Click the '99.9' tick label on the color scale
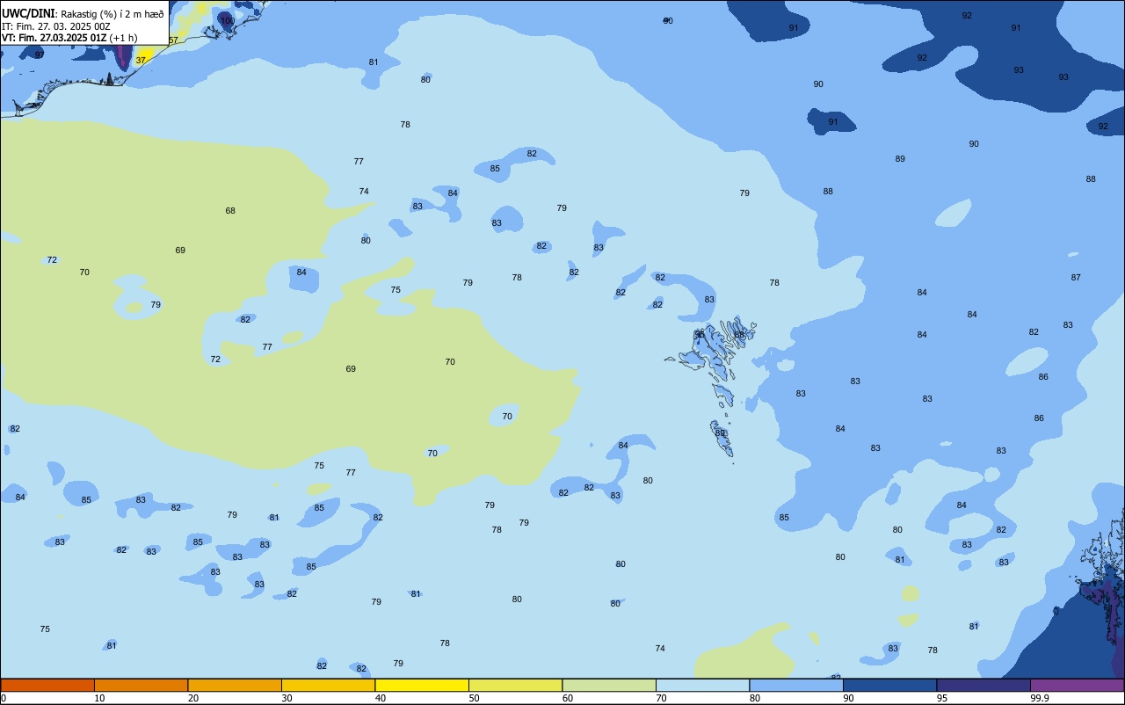The width and height of the screenshot is (1125, 705). pyautogui.click(x=1040, y=698)
